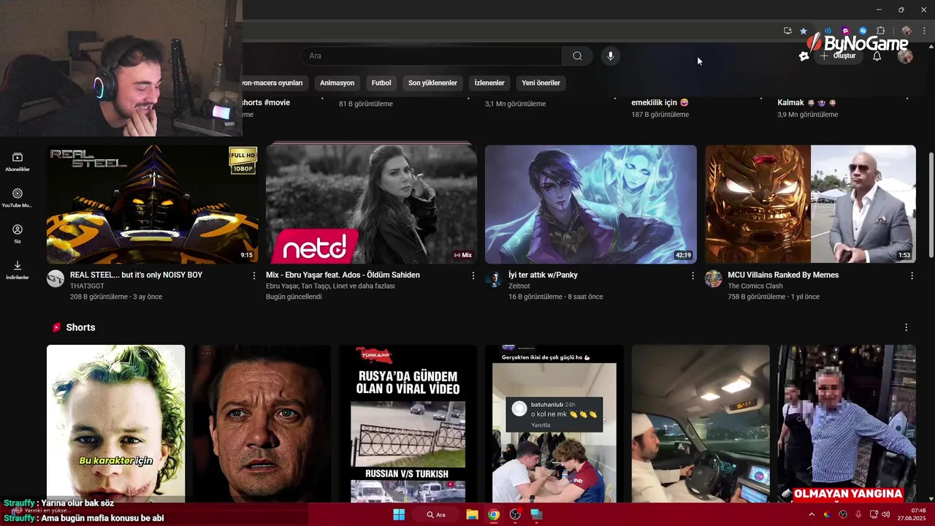Select the Futbol filter chip
Image resolution: width=935 pixels, height=526 pixels.
tap(381, 83)
